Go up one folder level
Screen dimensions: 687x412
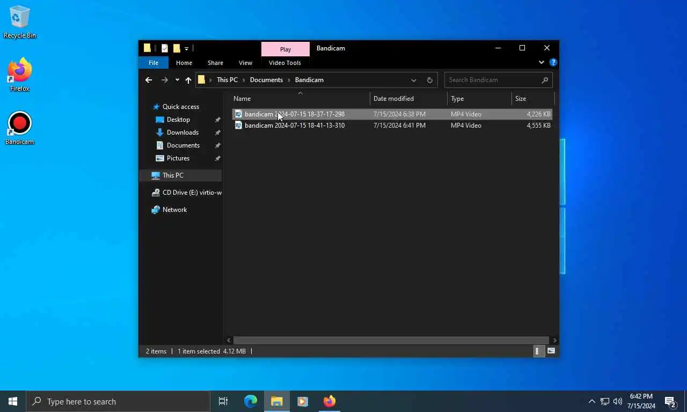pos(188,80)
